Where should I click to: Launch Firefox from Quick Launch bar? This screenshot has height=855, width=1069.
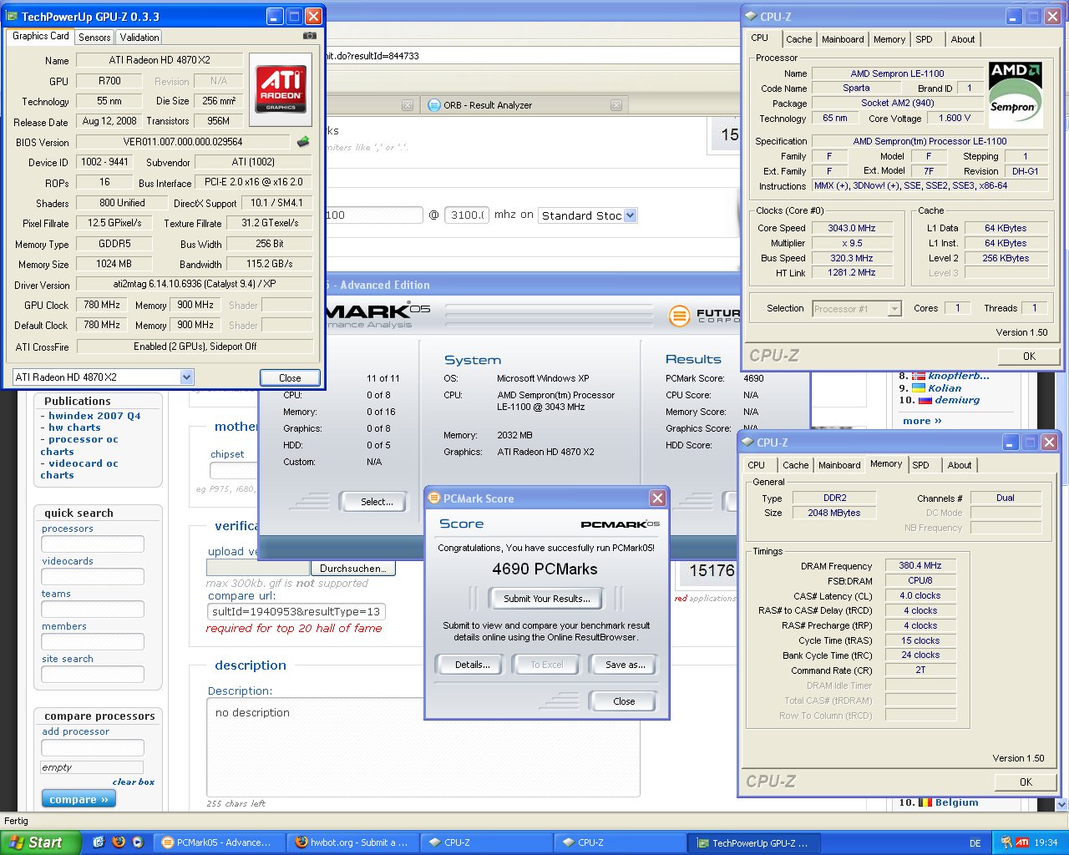[x=119, y=842]
